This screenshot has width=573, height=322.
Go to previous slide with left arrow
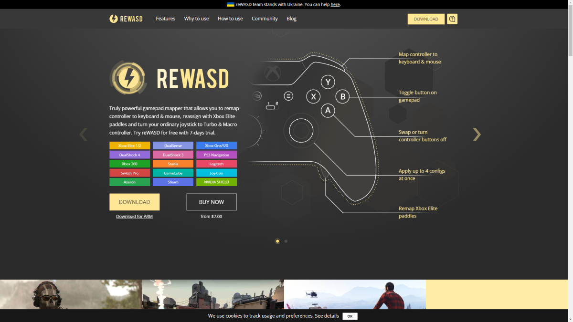point(84,135)
